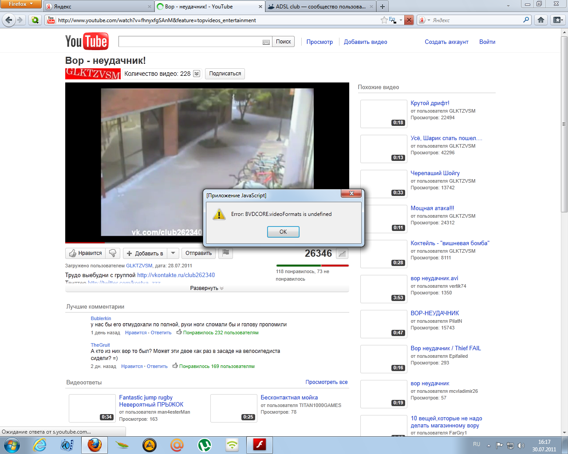Click the YouTube logo

(87, 42)
